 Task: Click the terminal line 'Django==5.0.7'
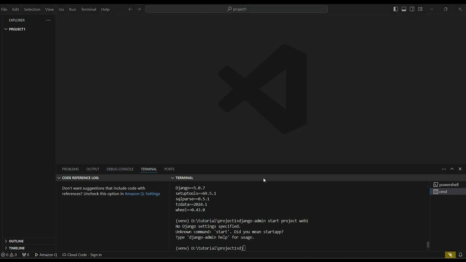190,188
